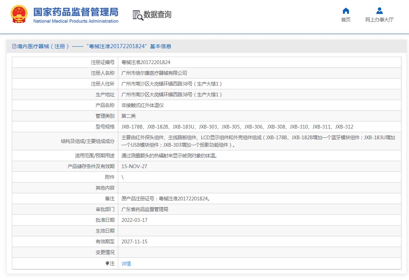Click the document icon before 境内医疗器械
The image size is (409, 280).
(x=14, y=46)
